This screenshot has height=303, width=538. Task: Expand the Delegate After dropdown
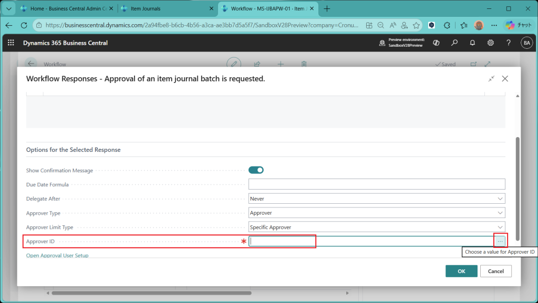tap(376, 199)
